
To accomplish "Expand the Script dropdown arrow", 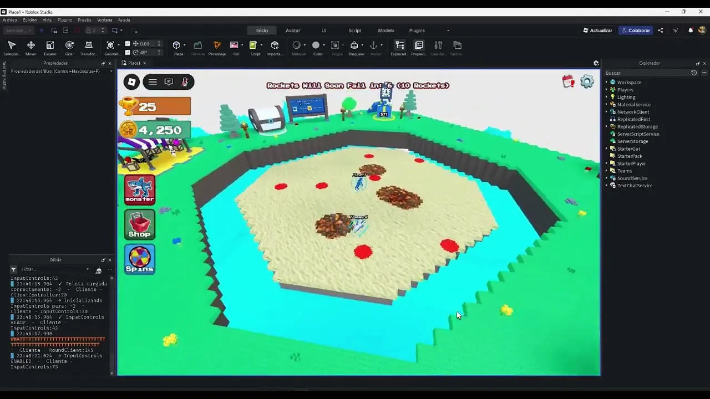I will pos(262,45).
